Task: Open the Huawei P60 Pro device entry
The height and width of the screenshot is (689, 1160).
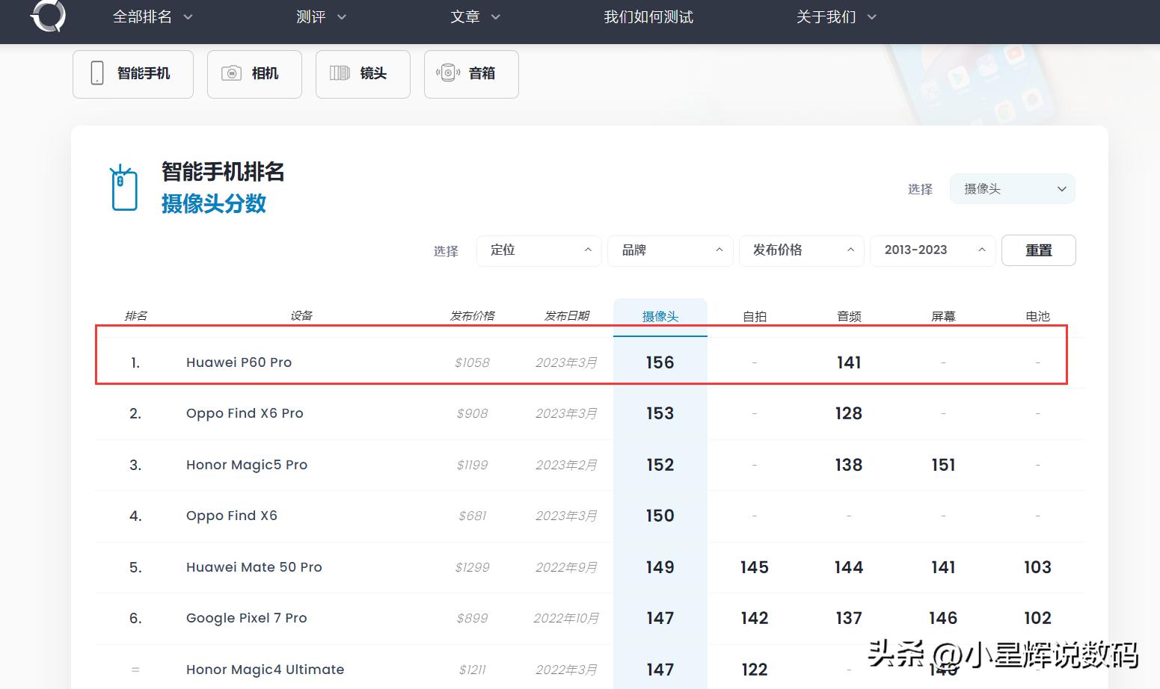Action: click(239, 362)
